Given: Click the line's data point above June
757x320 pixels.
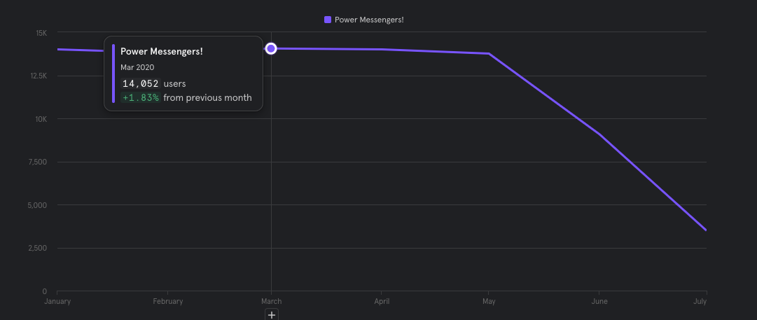Looking at the screenshot, I should click(599, 134).
